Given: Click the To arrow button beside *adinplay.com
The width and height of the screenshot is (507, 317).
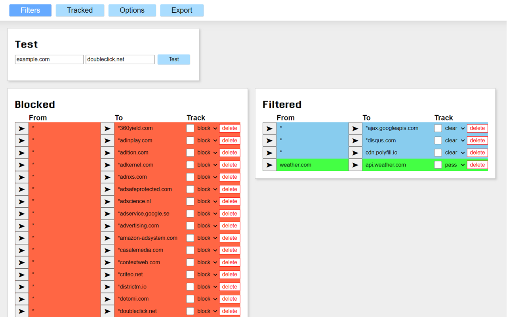Looking at the screenshot, I should pyautogui.click(x=107, y=141).
